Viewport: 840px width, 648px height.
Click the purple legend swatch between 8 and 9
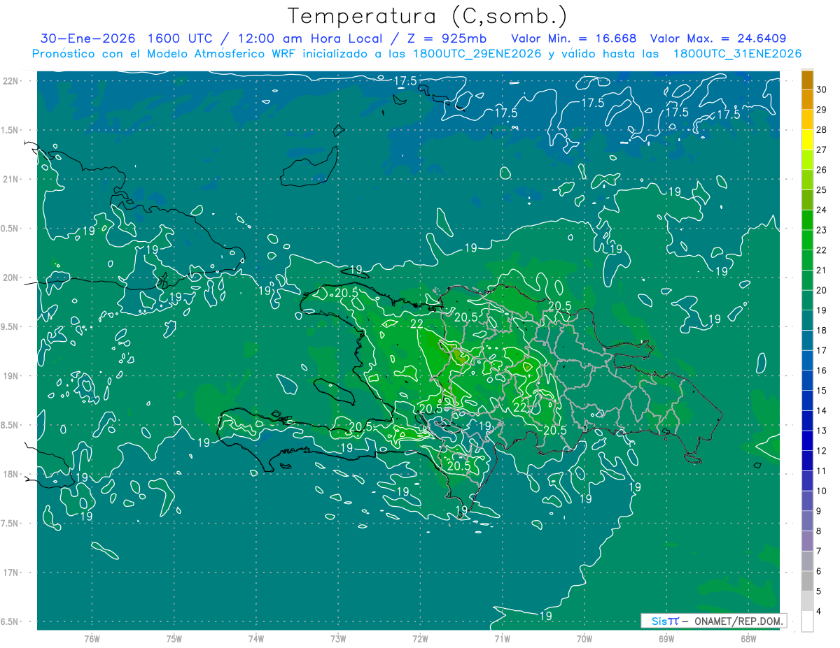(x=807, y=521)
